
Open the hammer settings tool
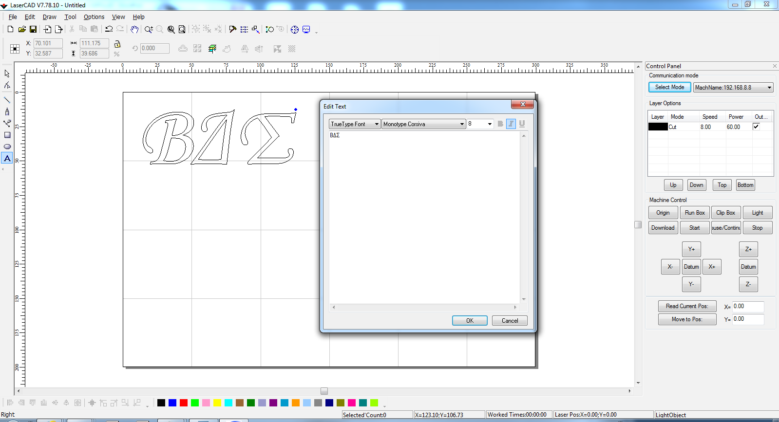click(232, 29)
